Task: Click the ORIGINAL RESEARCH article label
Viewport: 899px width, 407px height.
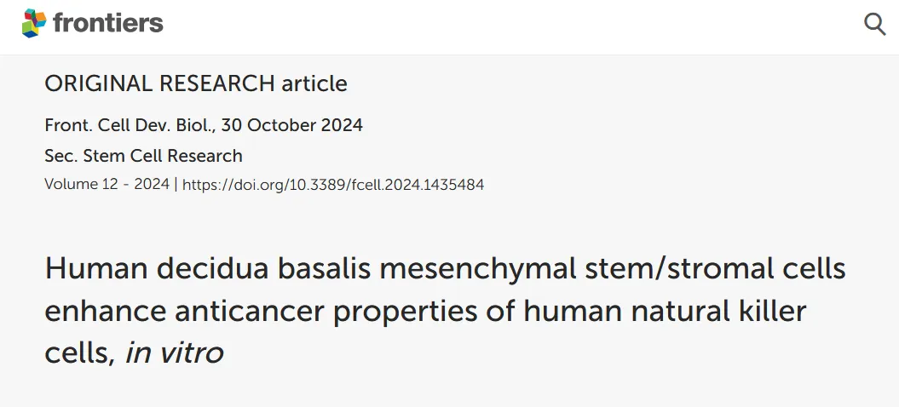Action: [196, 83]
